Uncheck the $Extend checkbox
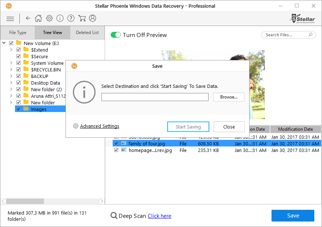The height and width of the screenshot is (227, 322). (x=19, y=50)
